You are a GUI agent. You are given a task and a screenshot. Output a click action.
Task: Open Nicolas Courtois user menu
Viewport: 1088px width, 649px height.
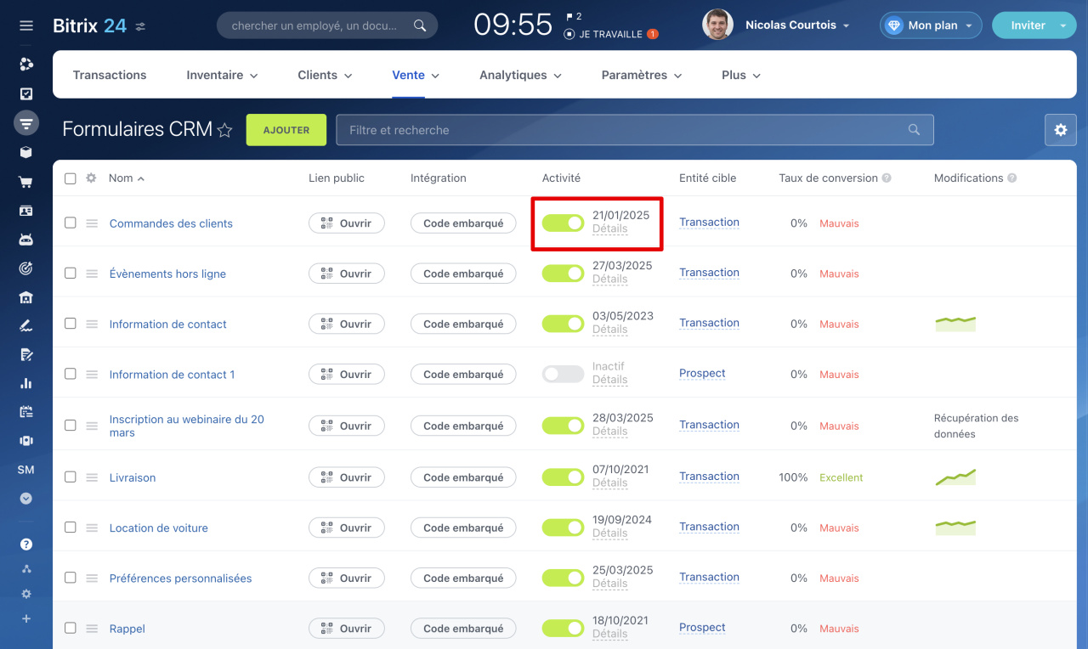pos(797,25)
